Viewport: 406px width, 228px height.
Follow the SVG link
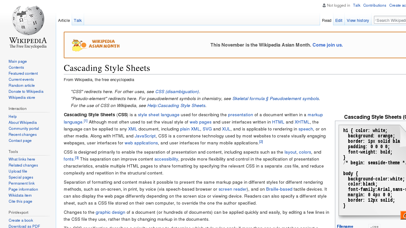207,129
